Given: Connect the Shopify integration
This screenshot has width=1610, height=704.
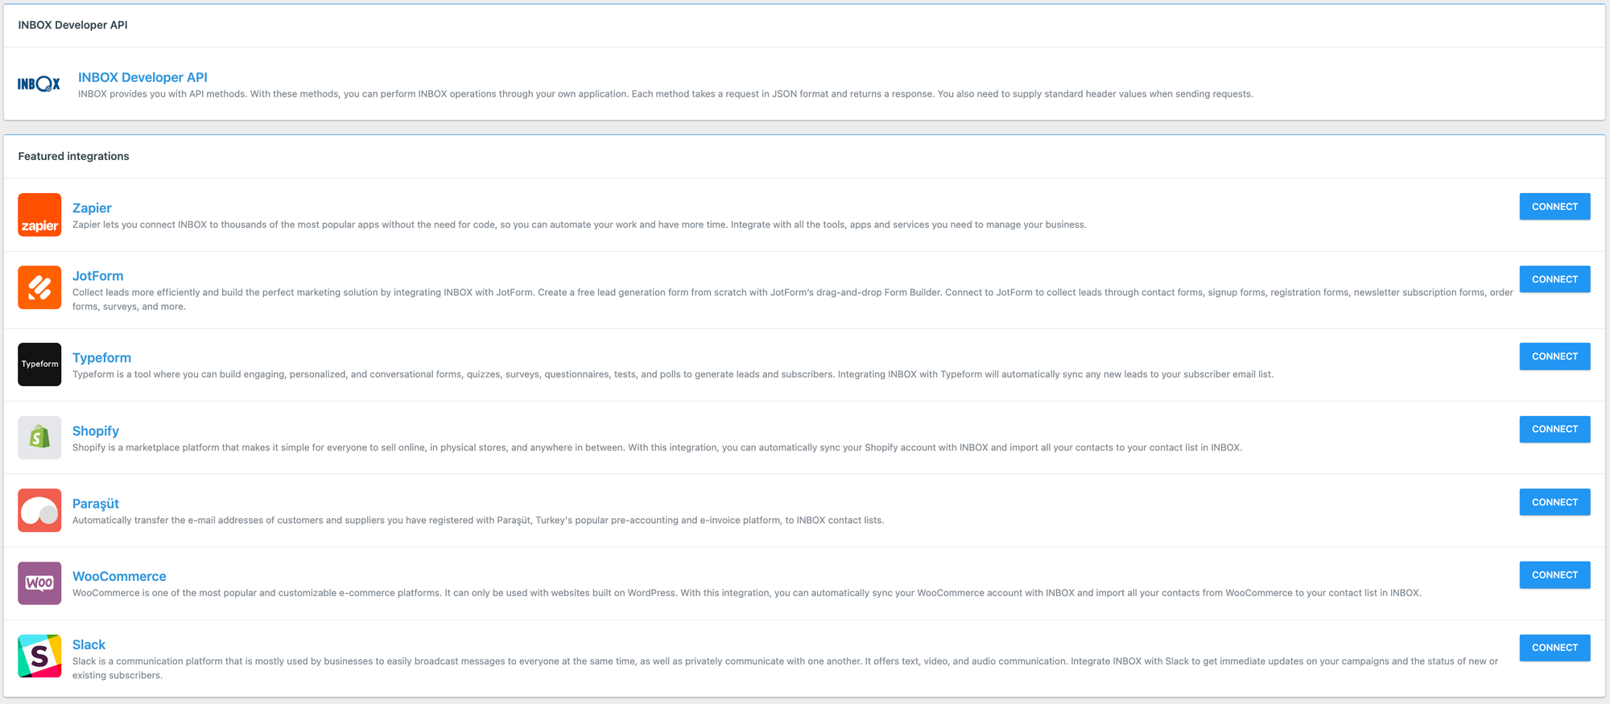Looking at the screenshot, I should pyautogui.click(x=1554, y=429).
